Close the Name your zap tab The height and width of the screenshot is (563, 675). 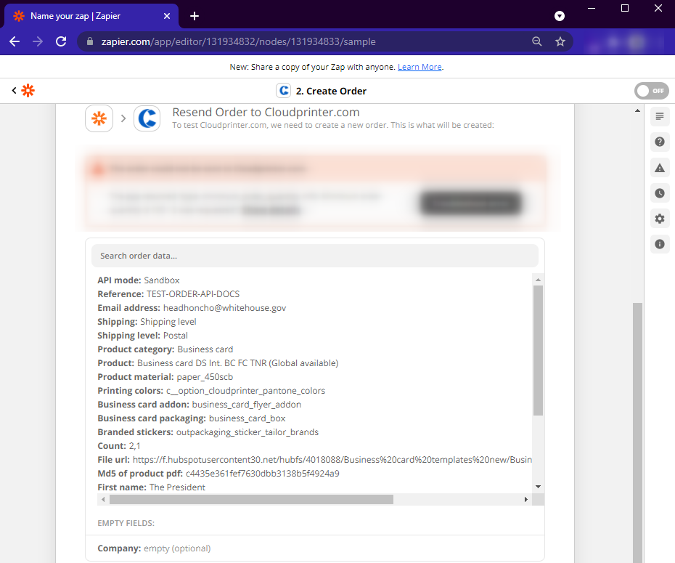[167, 16]
